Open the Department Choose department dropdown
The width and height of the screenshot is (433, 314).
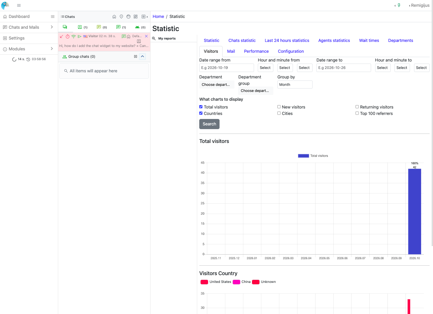216,84
